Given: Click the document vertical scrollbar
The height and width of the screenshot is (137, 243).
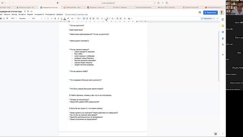Looking at the screenshot, I should click(219, 56).
